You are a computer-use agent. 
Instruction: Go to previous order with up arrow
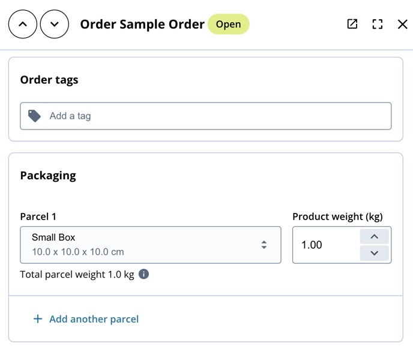pyautogui.click(x=23, y=24)
